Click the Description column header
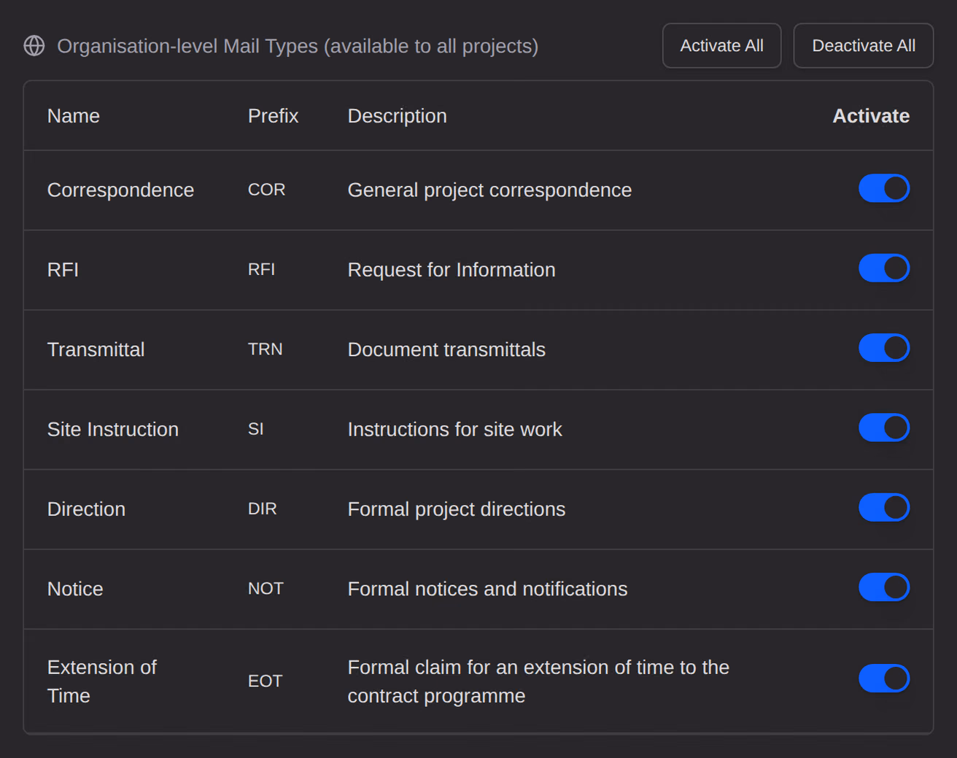957x758 pixels. (x=397, y=116)
